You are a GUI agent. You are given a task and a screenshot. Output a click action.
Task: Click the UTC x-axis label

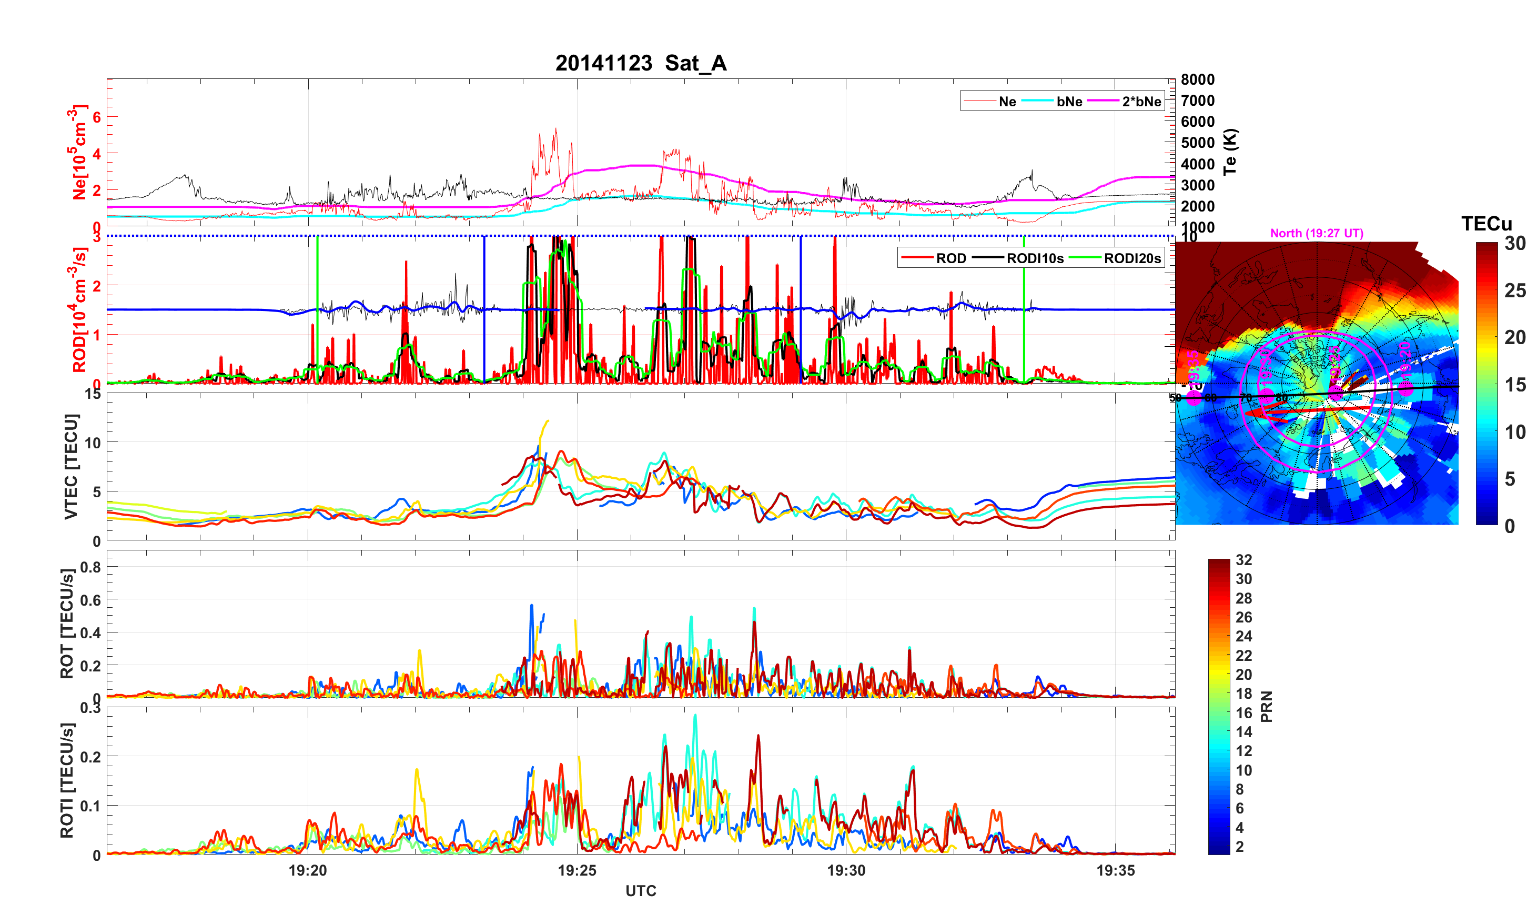pyautogui.click(x=640, y=890)
